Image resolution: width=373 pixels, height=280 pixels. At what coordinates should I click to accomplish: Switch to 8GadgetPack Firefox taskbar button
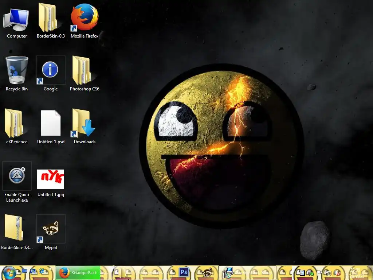[84, 273]
